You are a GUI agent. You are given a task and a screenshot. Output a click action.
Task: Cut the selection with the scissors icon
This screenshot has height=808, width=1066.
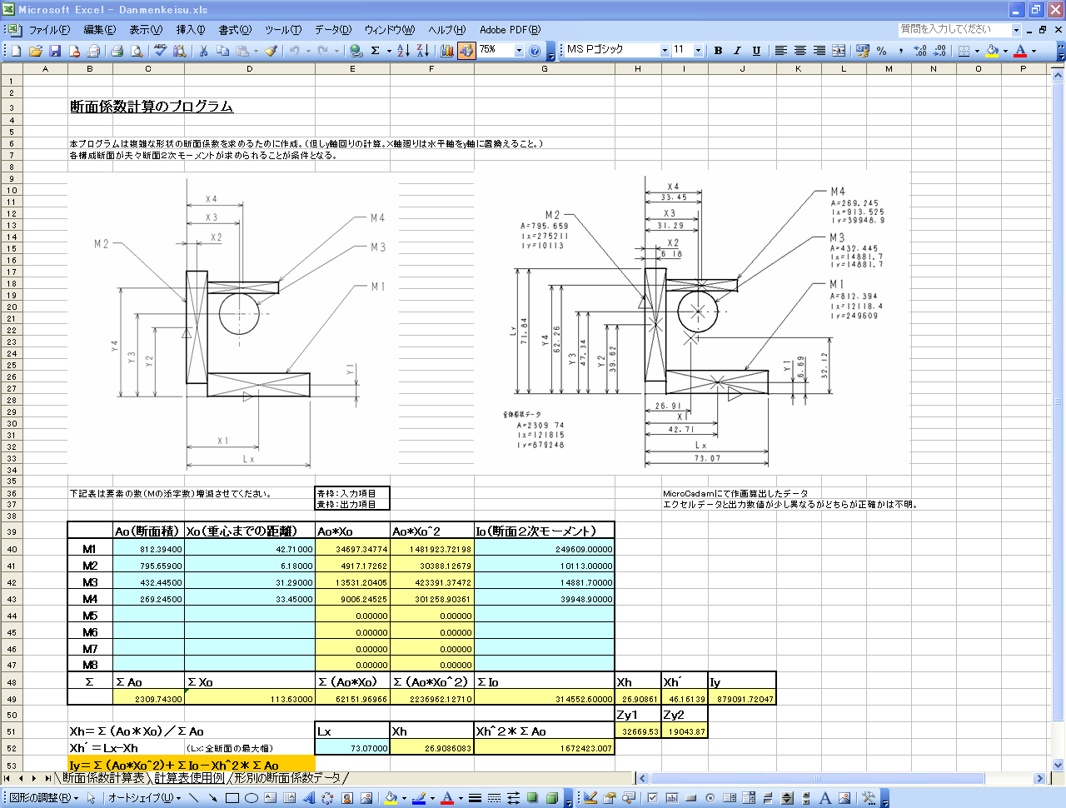(x=203, y=51)
